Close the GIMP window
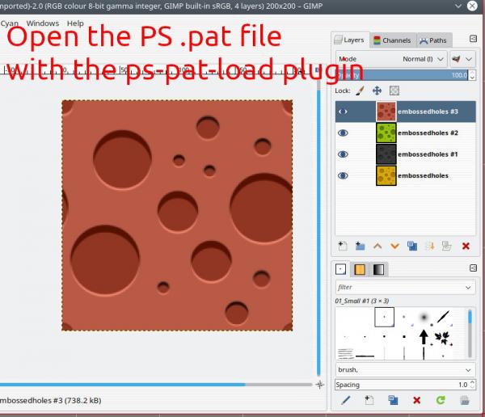This screenshot has width=485, height=417. [x=472, y=6]
